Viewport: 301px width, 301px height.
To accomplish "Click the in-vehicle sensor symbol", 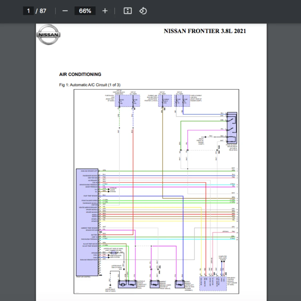I will (127, 284).
